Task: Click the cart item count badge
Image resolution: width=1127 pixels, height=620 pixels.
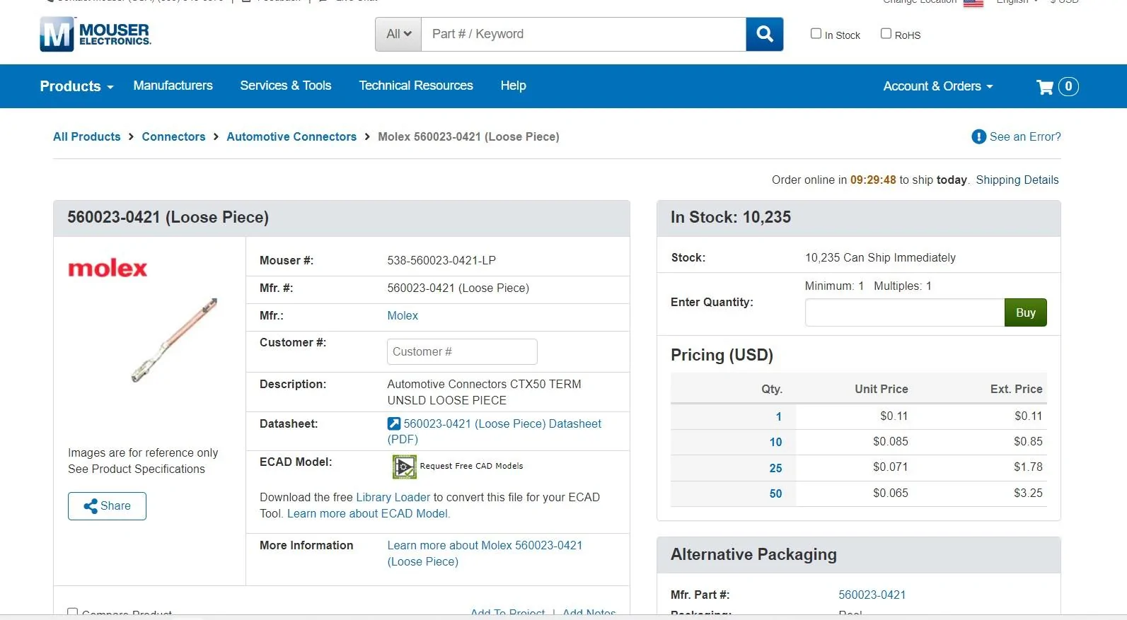Action: coord(1068,86)
